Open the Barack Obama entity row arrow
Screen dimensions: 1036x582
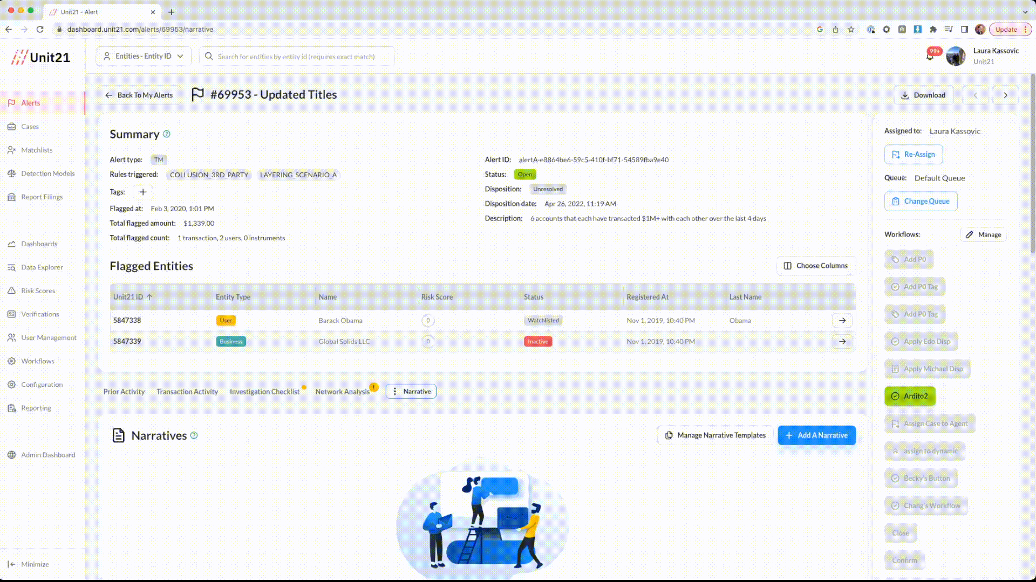click(842, 320)
